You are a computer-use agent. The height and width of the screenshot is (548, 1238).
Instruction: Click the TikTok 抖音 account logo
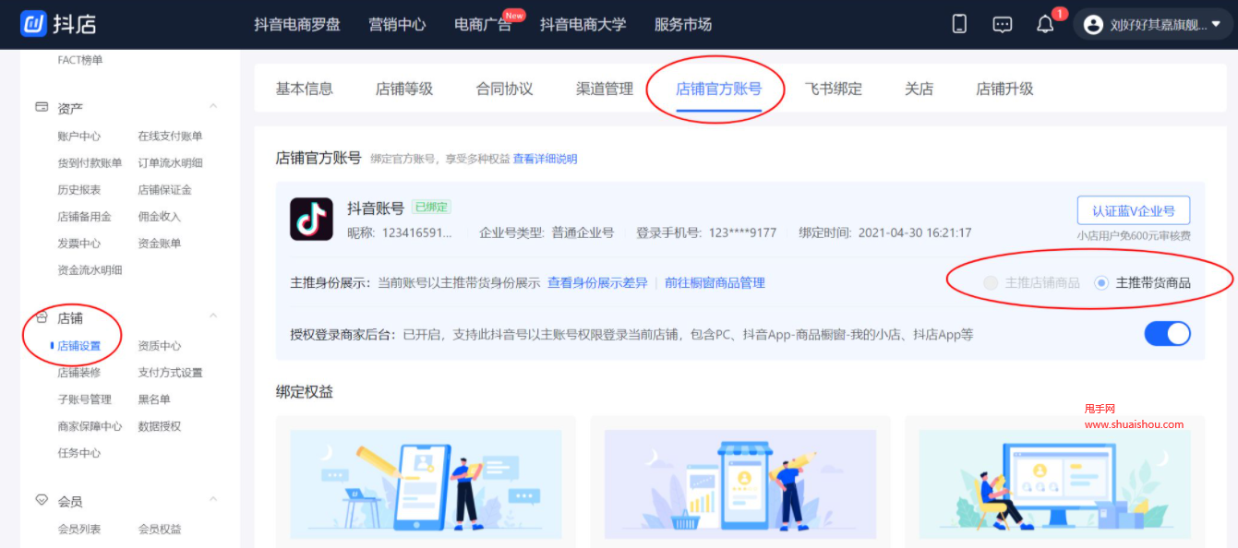311,220
